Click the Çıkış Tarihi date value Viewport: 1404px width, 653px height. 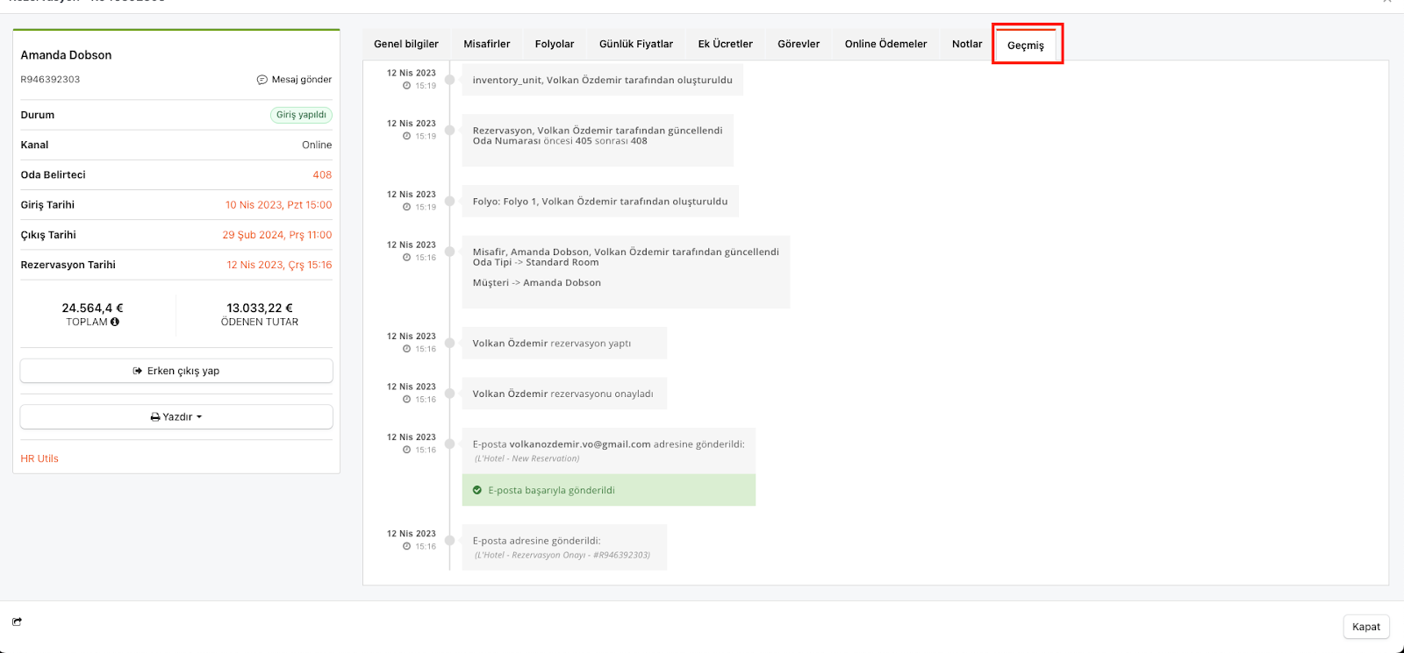click(276, 235)
